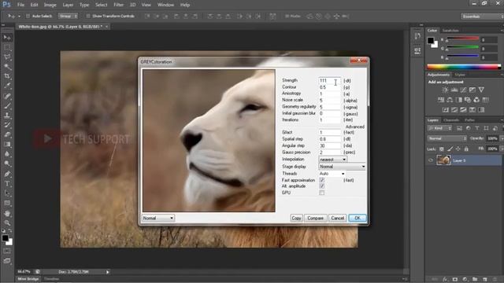504x283 pixels.
Task: Click the Strength input field
Action: pos(329,80)
